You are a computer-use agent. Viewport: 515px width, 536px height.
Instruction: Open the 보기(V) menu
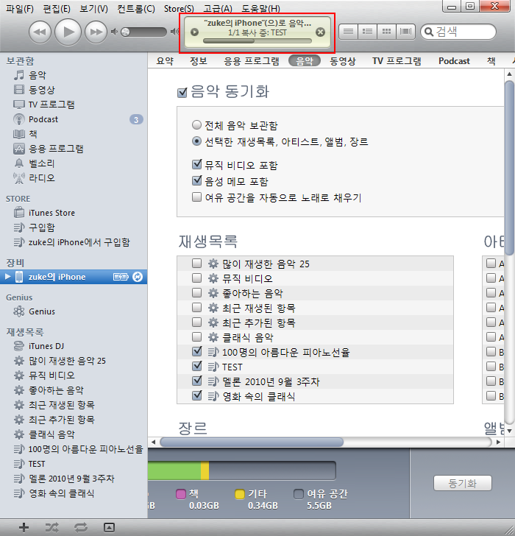point(93,9)
